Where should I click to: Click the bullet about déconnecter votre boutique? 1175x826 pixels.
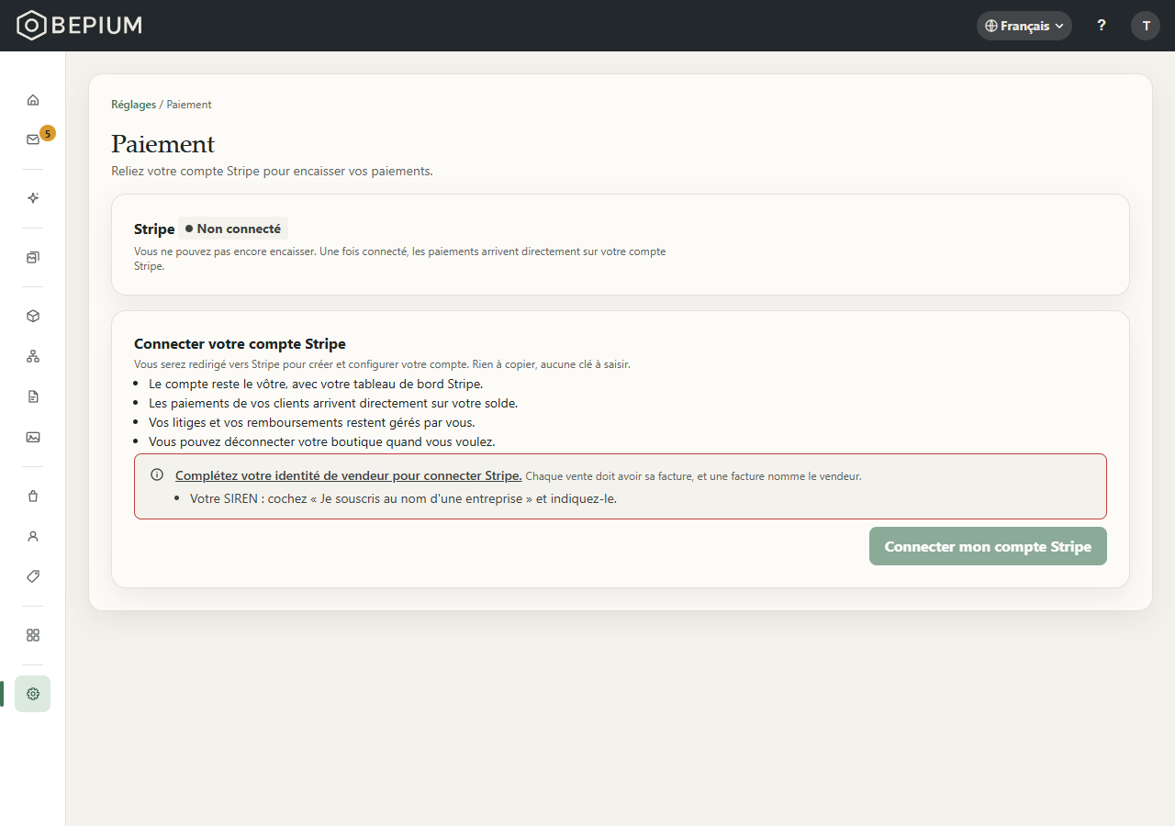coord(322,441)
